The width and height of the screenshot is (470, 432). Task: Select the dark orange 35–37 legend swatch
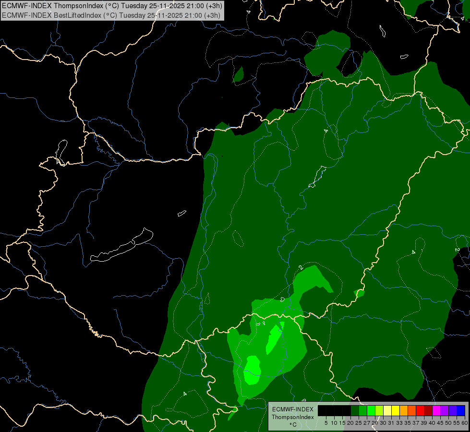pos(412,410)
